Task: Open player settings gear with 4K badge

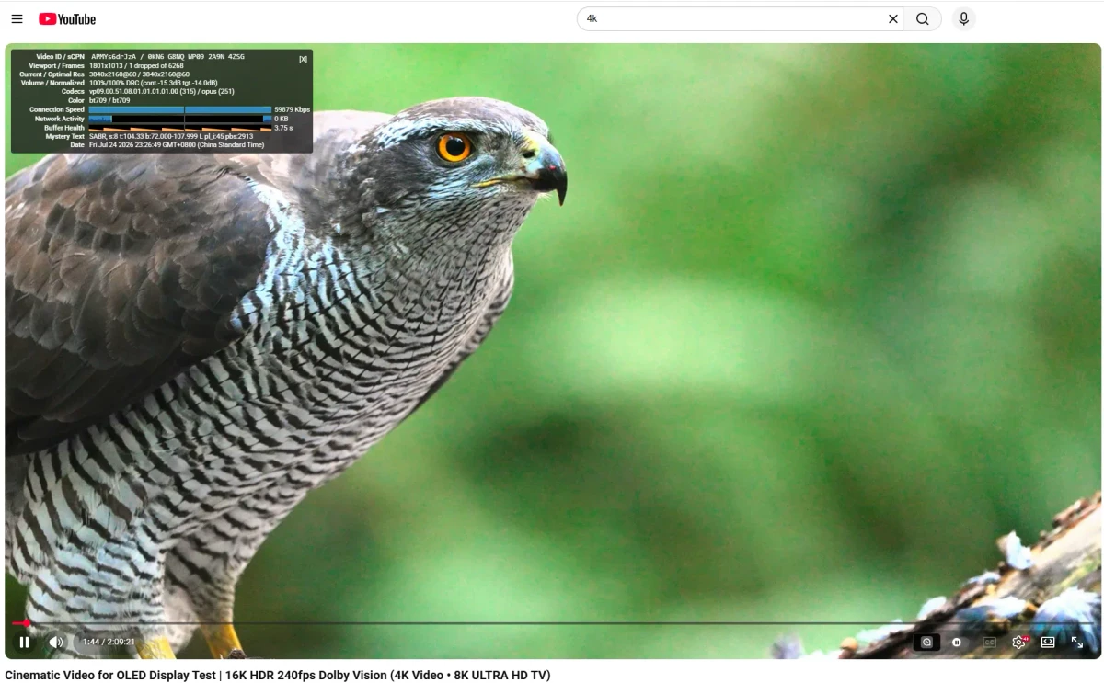Action: point(1019,643)
